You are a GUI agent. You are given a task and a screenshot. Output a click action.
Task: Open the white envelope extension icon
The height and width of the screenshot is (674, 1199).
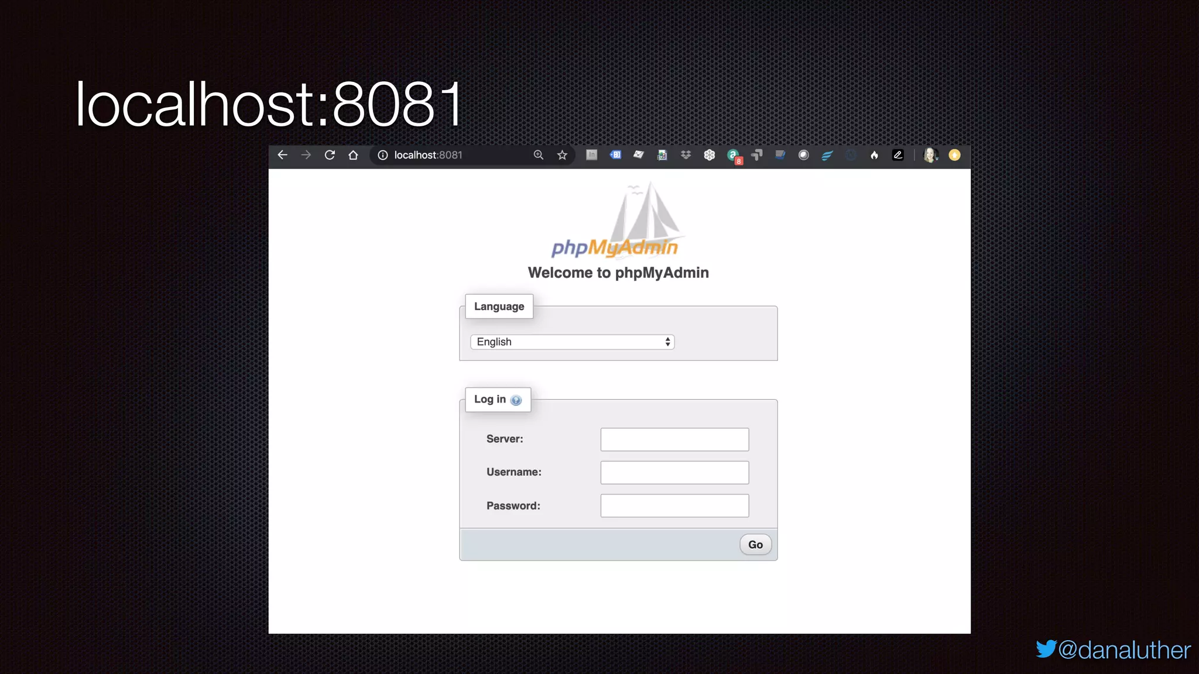tap(639, 155)
